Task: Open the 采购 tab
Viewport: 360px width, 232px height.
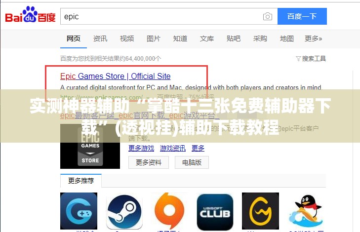Action: [260, 39]
